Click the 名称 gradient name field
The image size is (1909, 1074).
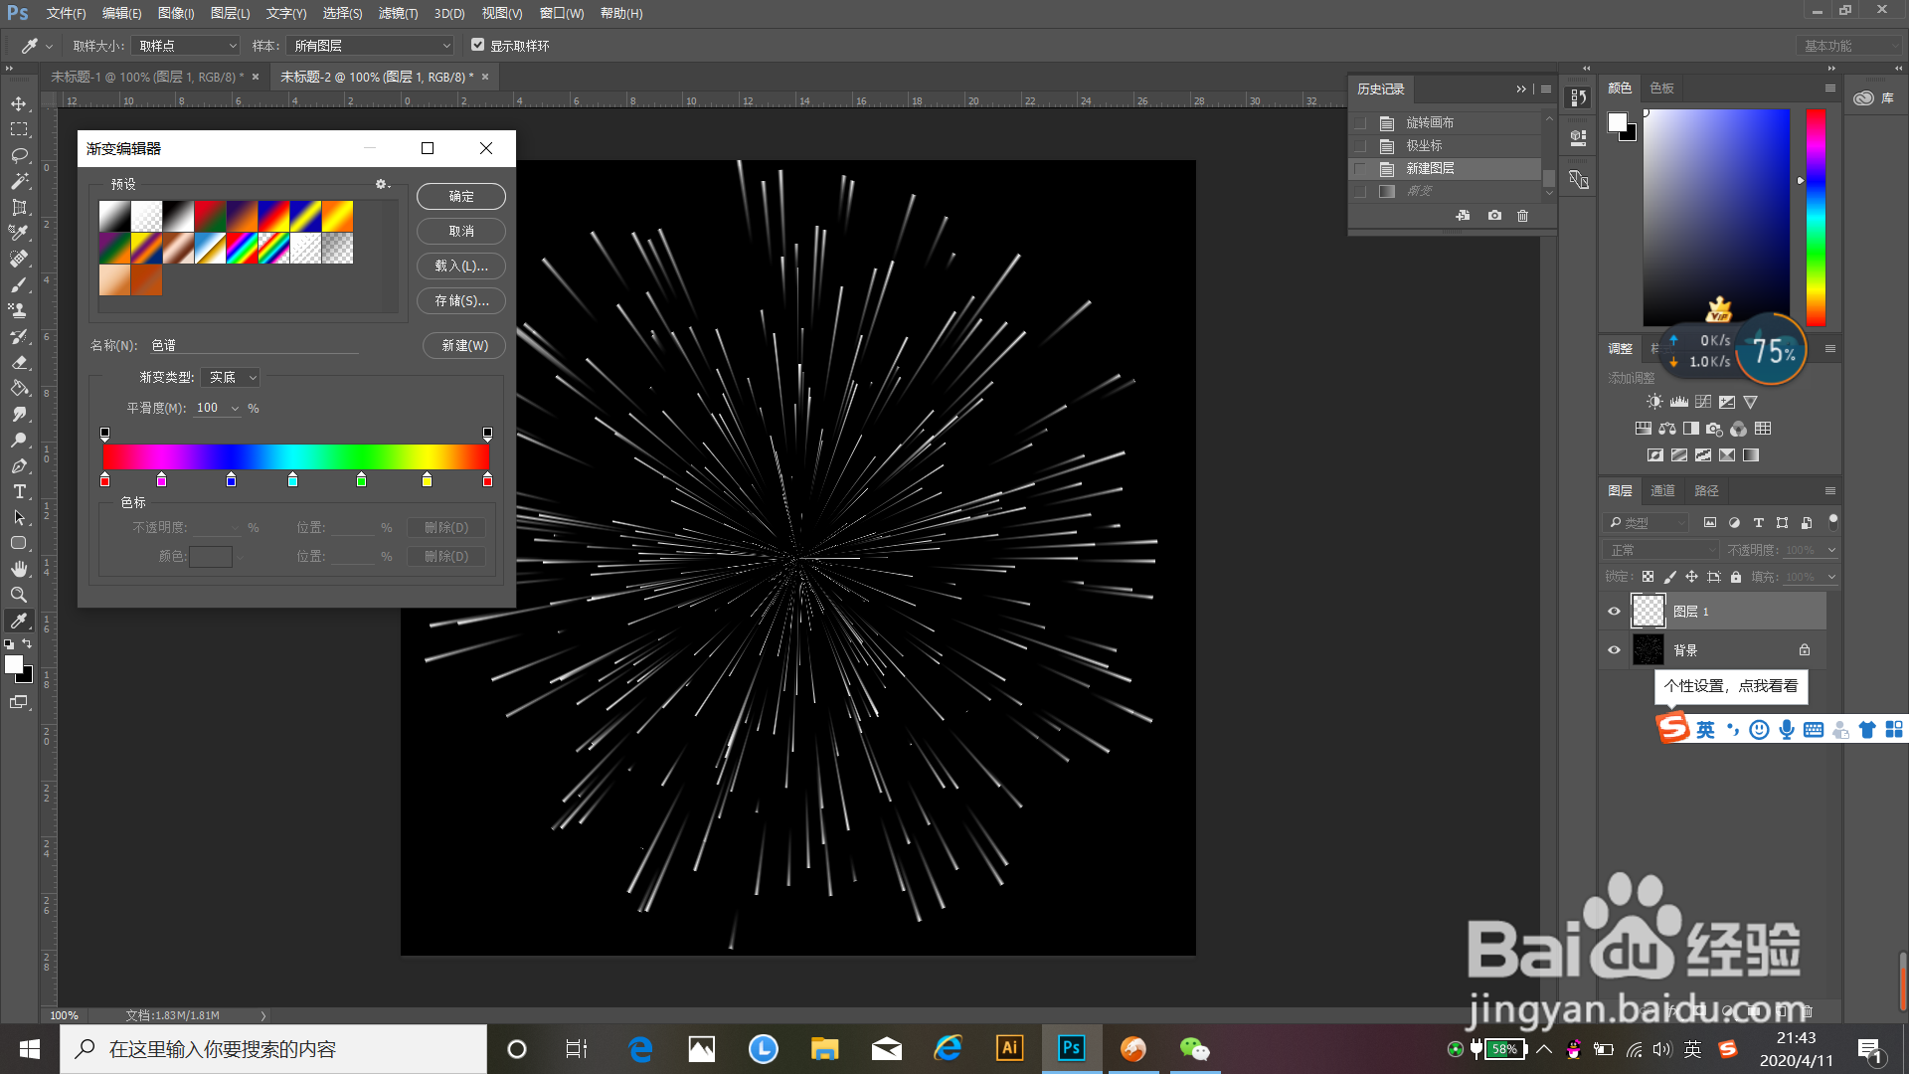pos(254,345)
